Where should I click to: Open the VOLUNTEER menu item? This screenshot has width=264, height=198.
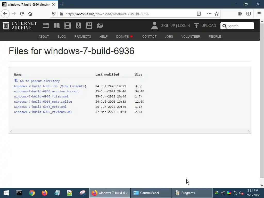coord(191,37)
